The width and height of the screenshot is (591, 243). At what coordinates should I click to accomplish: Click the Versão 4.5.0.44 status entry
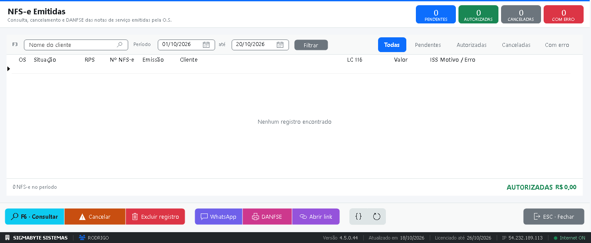(340, 238)
